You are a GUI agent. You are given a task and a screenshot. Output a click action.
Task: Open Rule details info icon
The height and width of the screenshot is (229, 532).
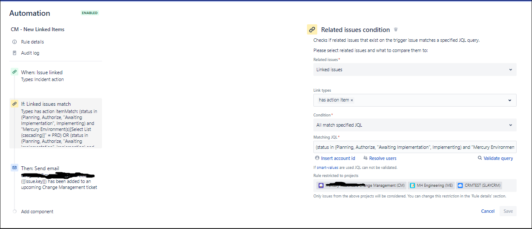point(15,42)
